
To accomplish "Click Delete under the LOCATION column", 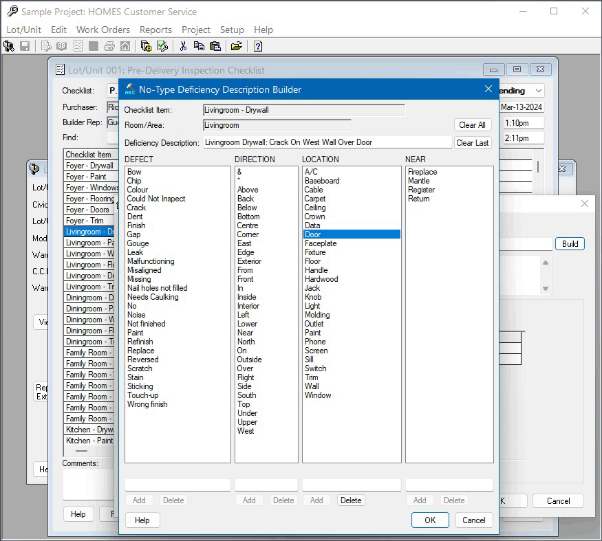I will click(351, 500).
